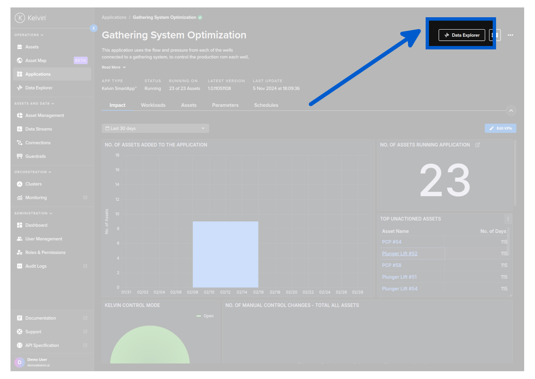Open the Plunger Lift #52 asset link
Screen dimensions: 535x379
400,254
